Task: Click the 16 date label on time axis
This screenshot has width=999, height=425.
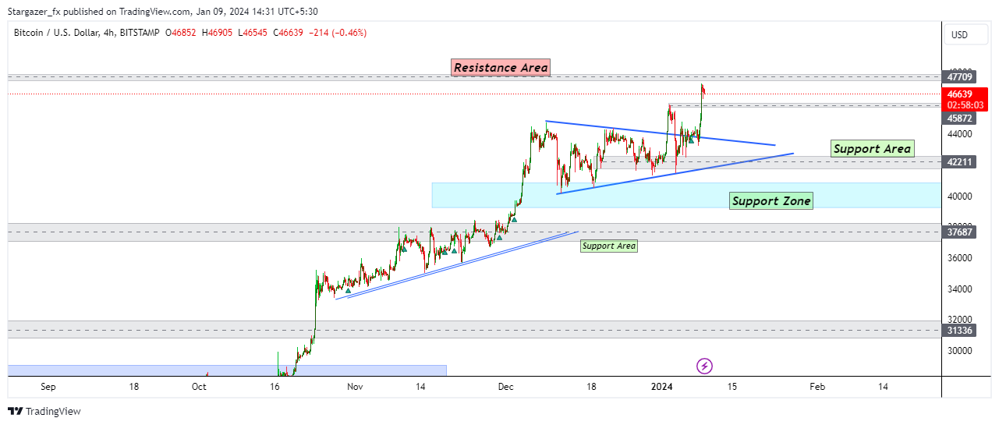Action: (274, 387)
